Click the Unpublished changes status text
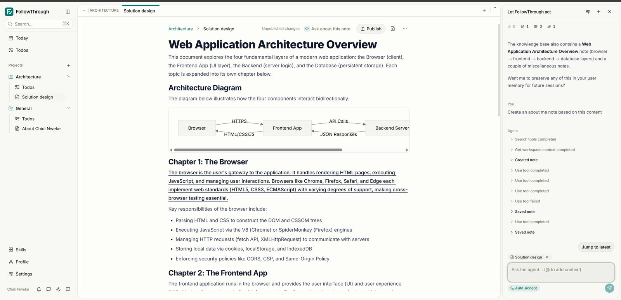621x300 pixels. click(281, 29)
